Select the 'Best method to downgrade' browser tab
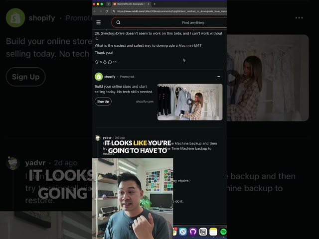 [131, 4]
